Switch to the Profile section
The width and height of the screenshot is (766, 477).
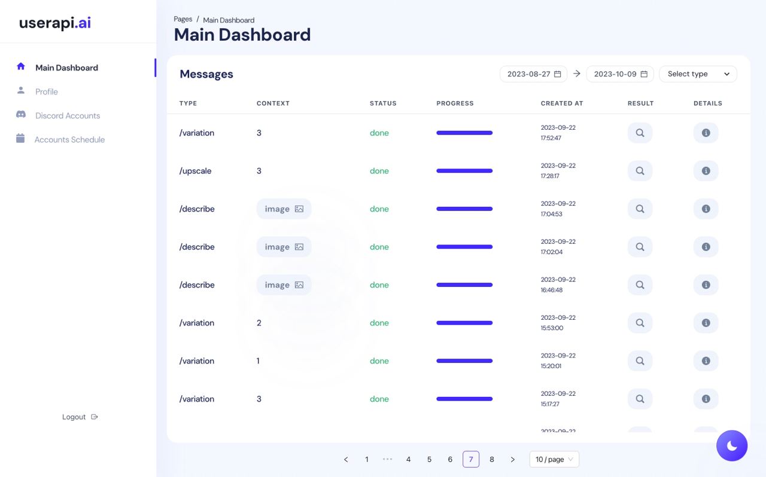click(x=46, y=91)
